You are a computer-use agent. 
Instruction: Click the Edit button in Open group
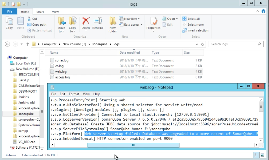click(x=168, y=25)
